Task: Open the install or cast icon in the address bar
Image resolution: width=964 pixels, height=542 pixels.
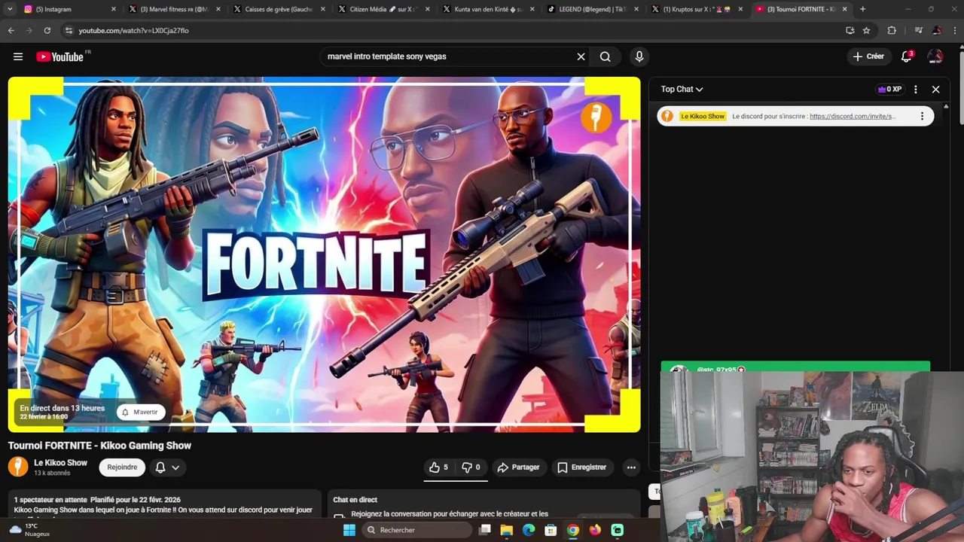Action: [850, 30]
